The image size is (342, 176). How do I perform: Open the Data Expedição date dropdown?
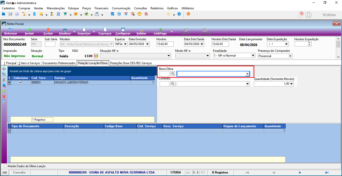click(287, 44)
